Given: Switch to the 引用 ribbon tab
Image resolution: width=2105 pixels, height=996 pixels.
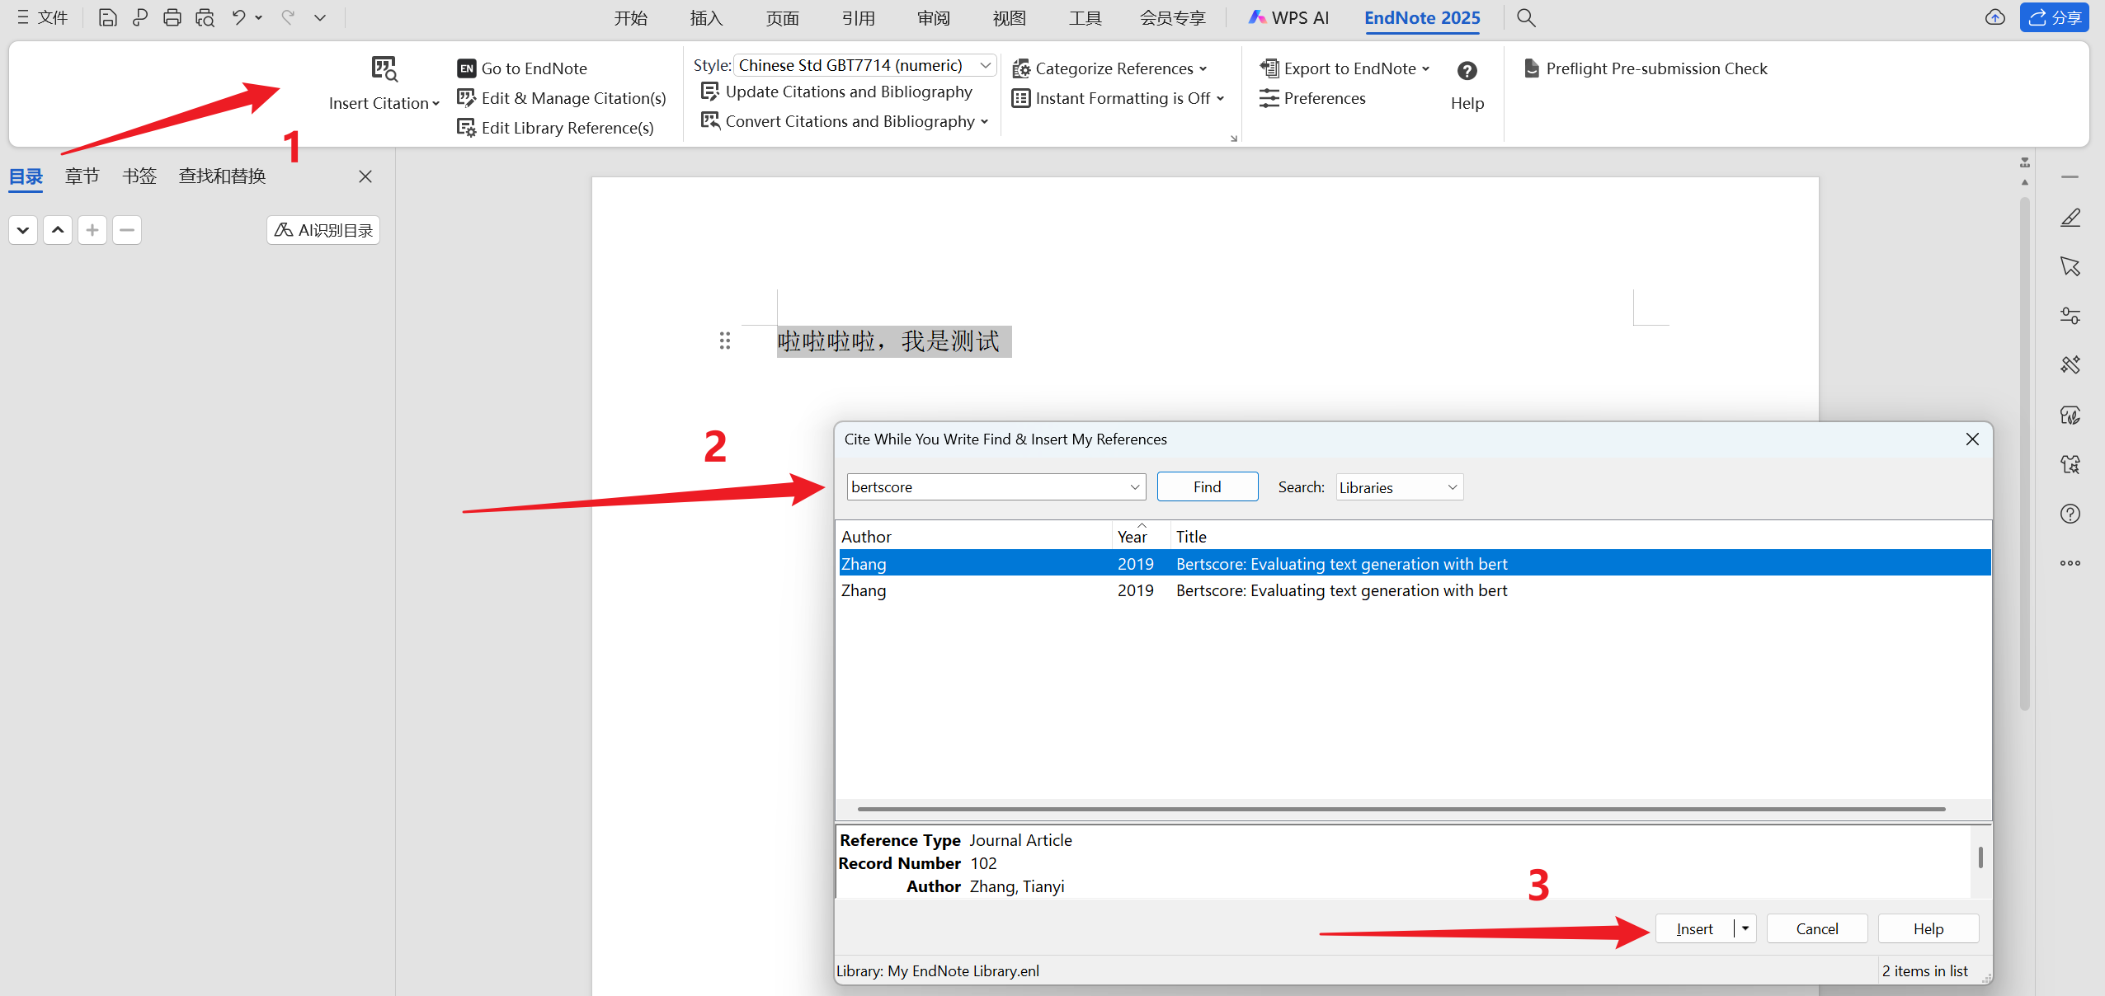Looking at the screenshot, I should (858, 17).
